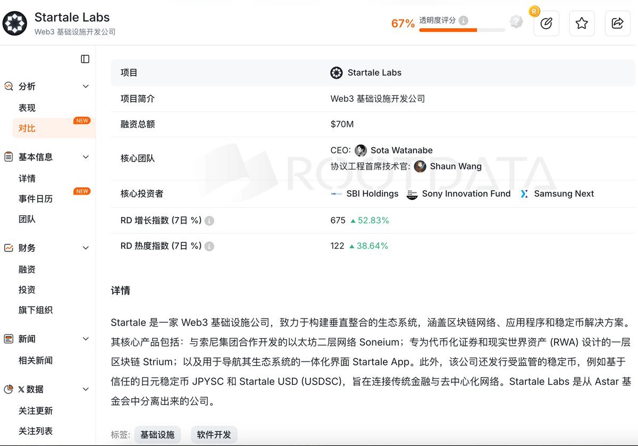Open the 表现 performance page
This screenshot has width=638, height=446.
coord(27,108)
